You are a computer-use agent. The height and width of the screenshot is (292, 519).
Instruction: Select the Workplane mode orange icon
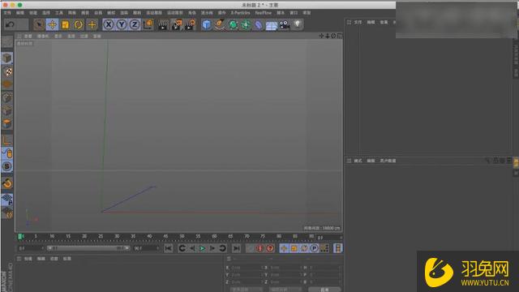tap(7, 84)
